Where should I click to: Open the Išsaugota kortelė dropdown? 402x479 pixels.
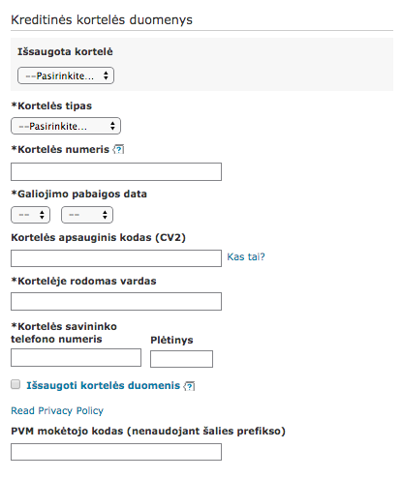coord(66,75)
